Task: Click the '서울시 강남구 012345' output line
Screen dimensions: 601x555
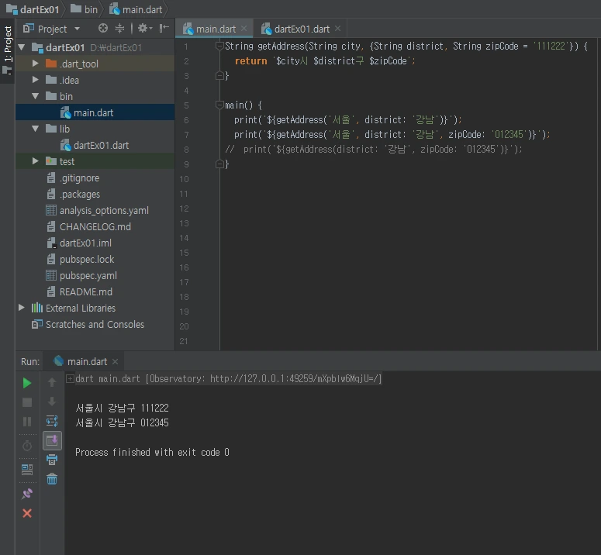Action: tap(122, 423)
